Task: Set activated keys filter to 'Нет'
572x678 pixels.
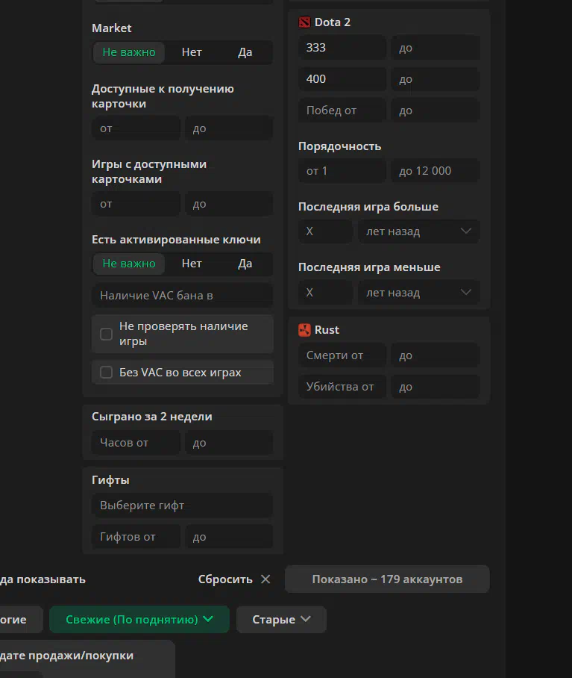Action: pos(192,264)
